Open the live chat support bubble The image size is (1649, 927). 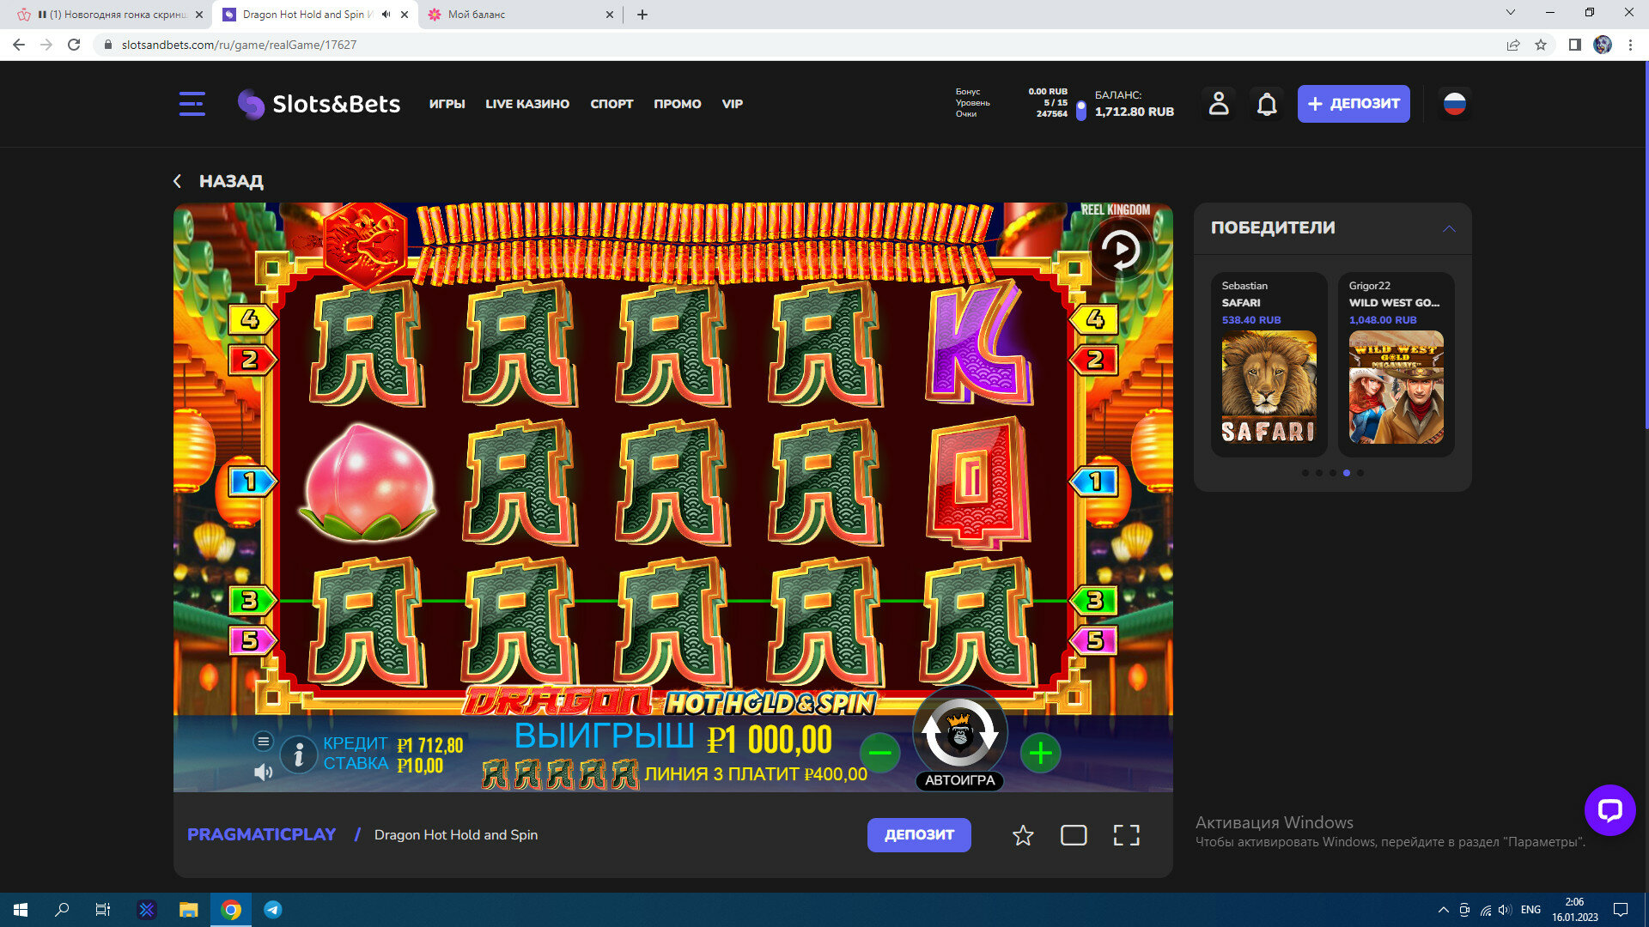point(1609,809)
